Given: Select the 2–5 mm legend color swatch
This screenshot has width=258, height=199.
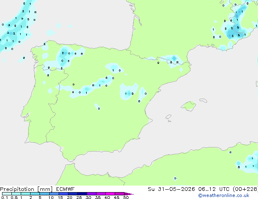Looking at the screenshot, I should pyautogui.click(x=35, y=194).
